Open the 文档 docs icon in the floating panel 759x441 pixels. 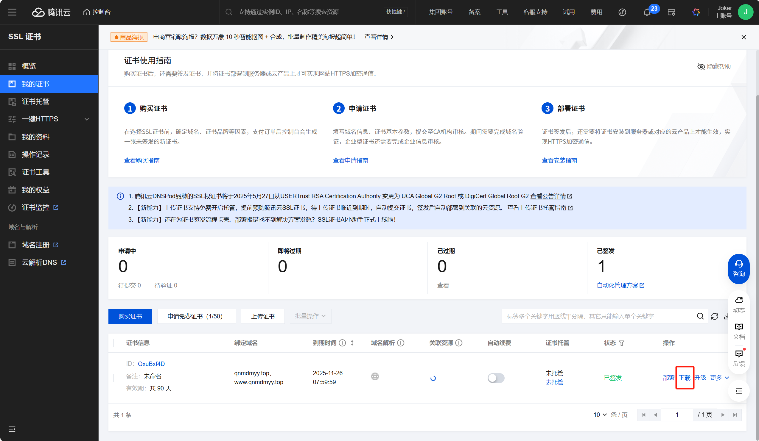738,331
